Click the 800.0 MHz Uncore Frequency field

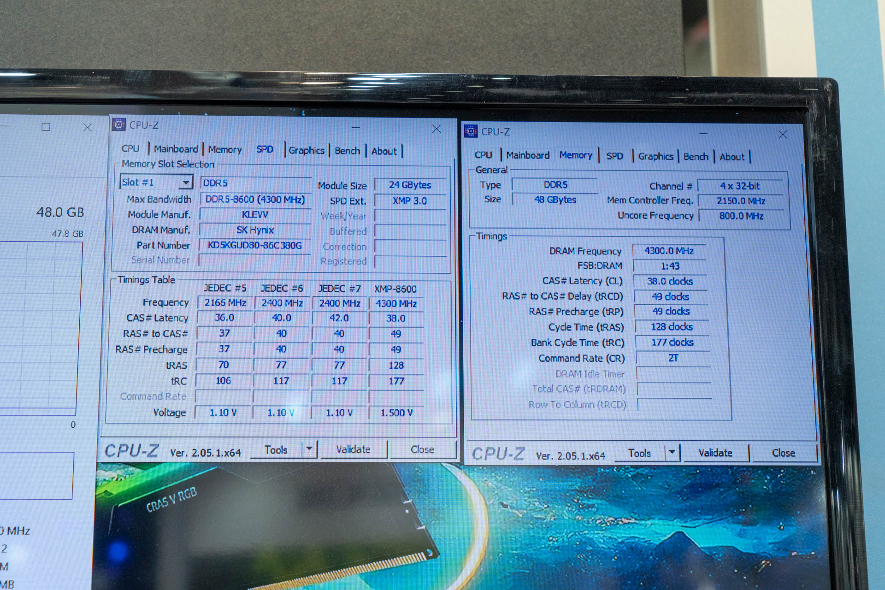741,216
